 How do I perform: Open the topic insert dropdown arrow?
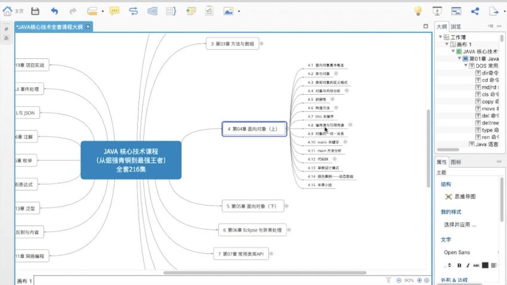point(103,11)
